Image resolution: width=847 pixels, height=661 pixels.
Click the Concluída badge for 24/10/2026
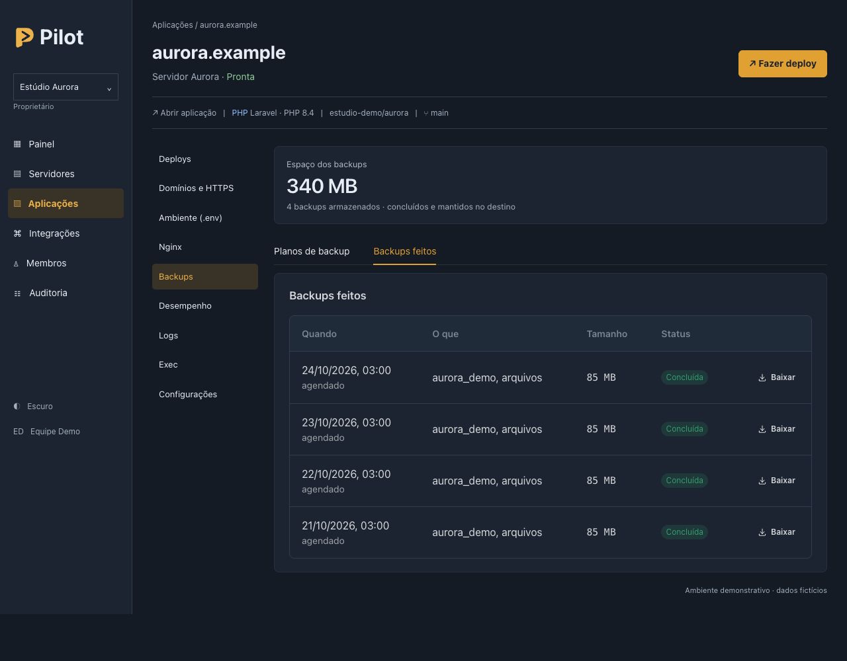684,377
